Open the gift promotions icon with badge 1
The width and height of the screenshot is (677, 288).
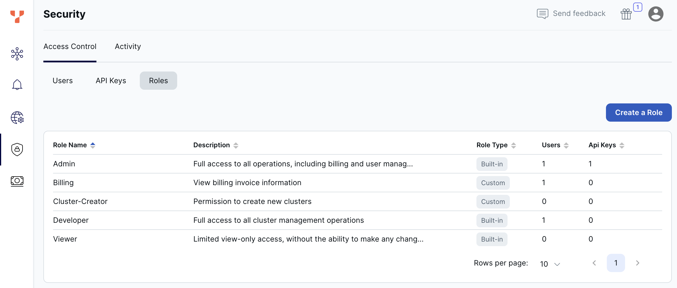(626, 13)
